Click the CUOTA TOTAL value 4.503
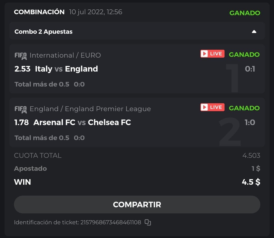 pos(251,156)
